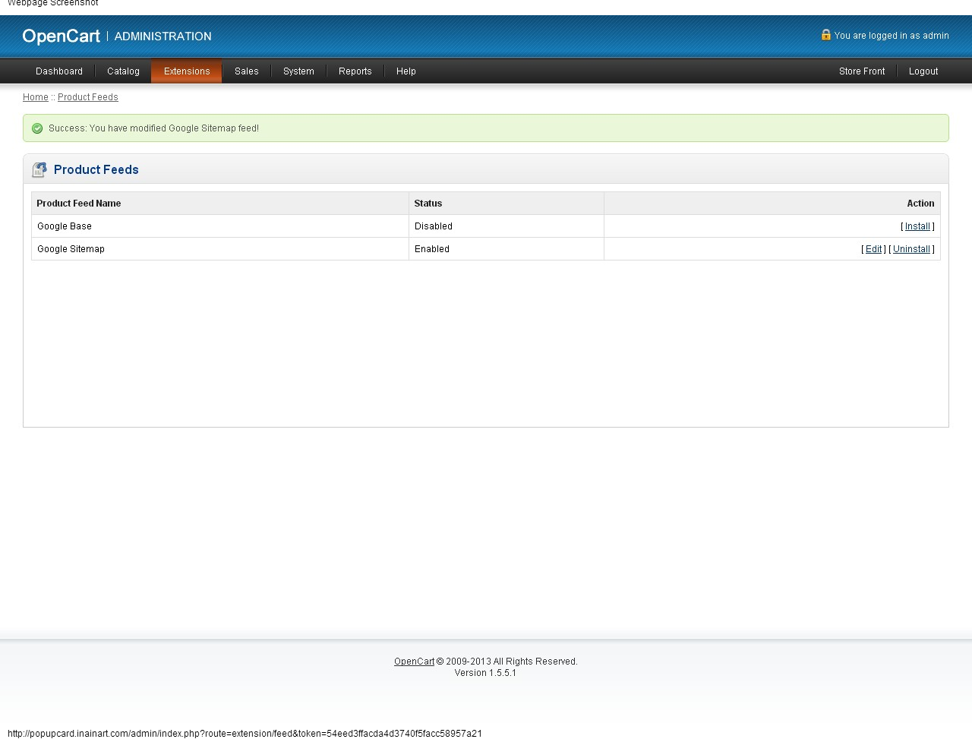Viewport: 972px width, 739px height.
Task: Log out of administration
Action: (x=923, y=71)
